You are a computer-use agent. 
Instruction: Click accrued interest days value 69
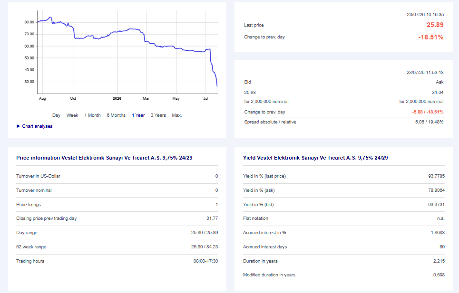point(442,247)
